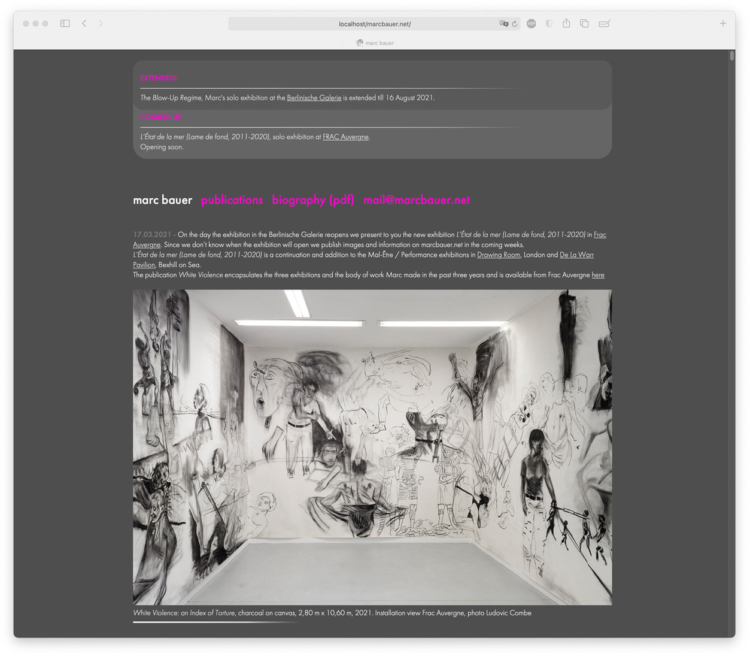Image resolution: width=753 pixels, height=653 pixels.
Task: Show tab overview with the overlapping-squares icon
Action: coord(584,23)
